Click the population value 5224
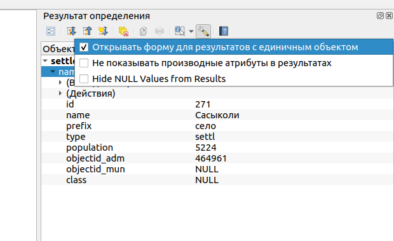The image size is (394, 241). pos(206,148)
